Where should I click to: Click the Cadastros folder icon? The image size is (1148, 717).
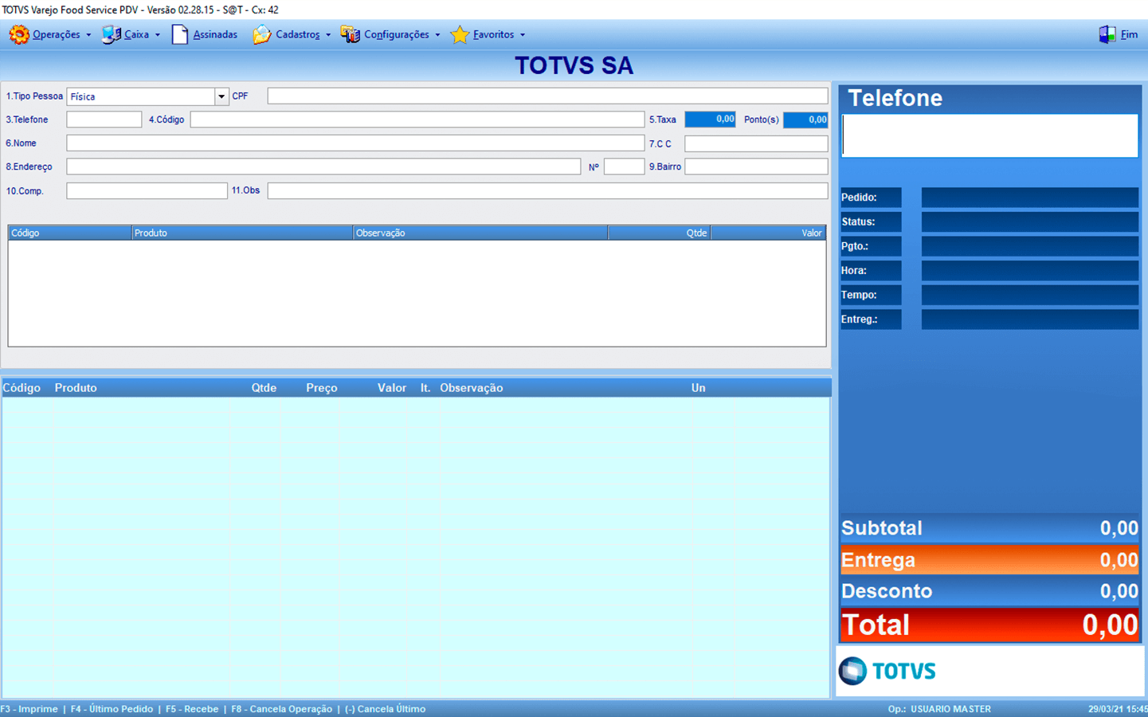(262, 35)
